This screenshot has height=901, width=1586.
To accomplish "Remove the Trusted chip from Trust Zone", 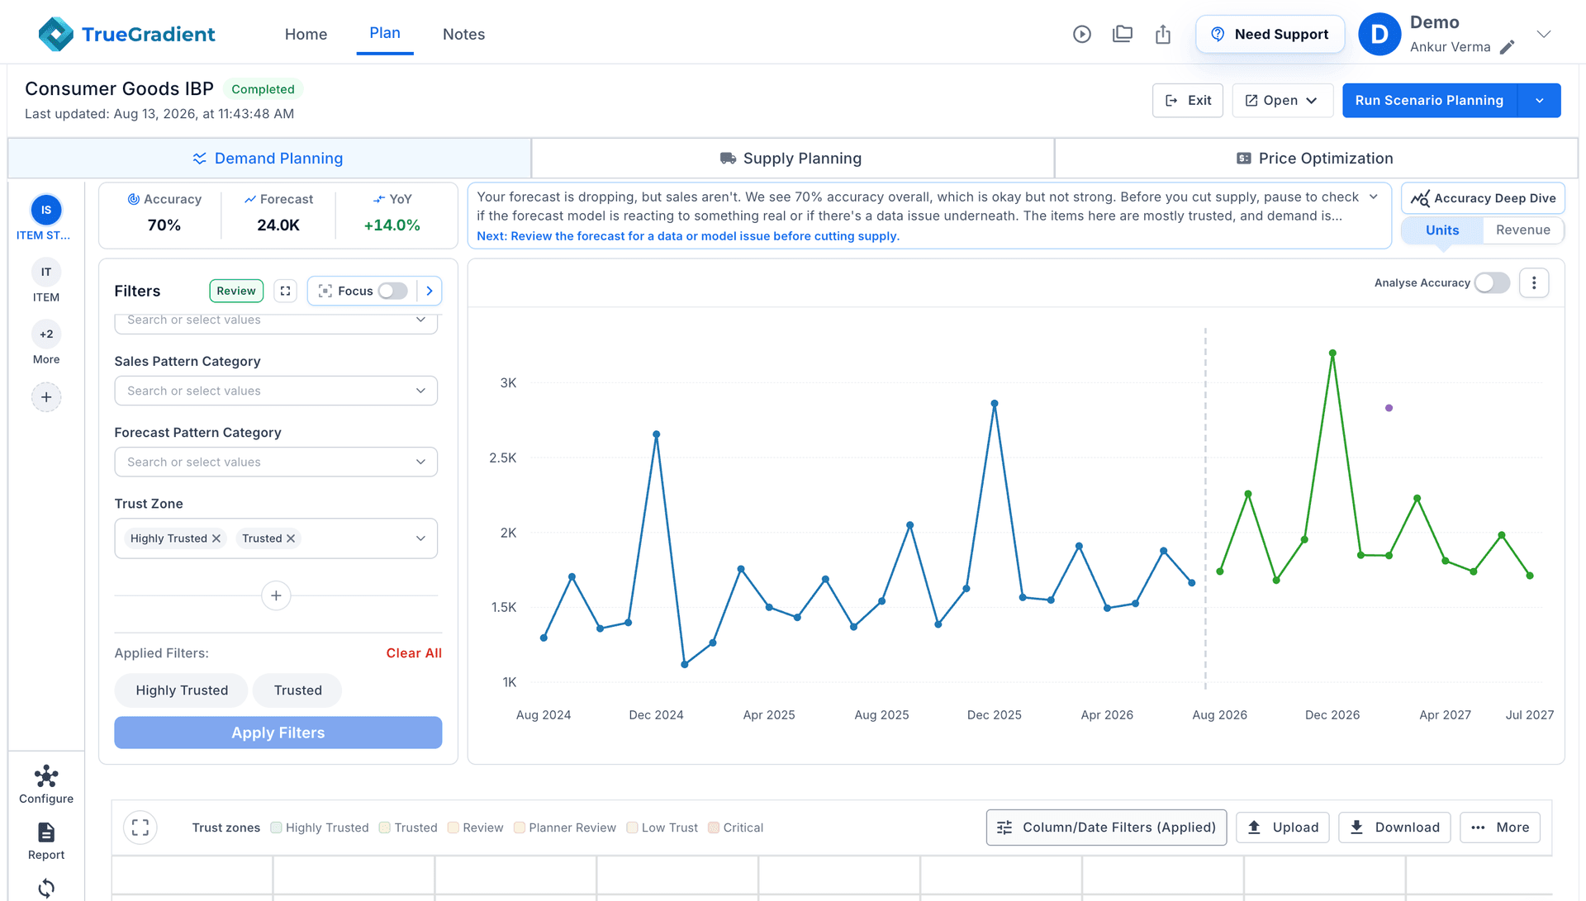I will (291, 538).
